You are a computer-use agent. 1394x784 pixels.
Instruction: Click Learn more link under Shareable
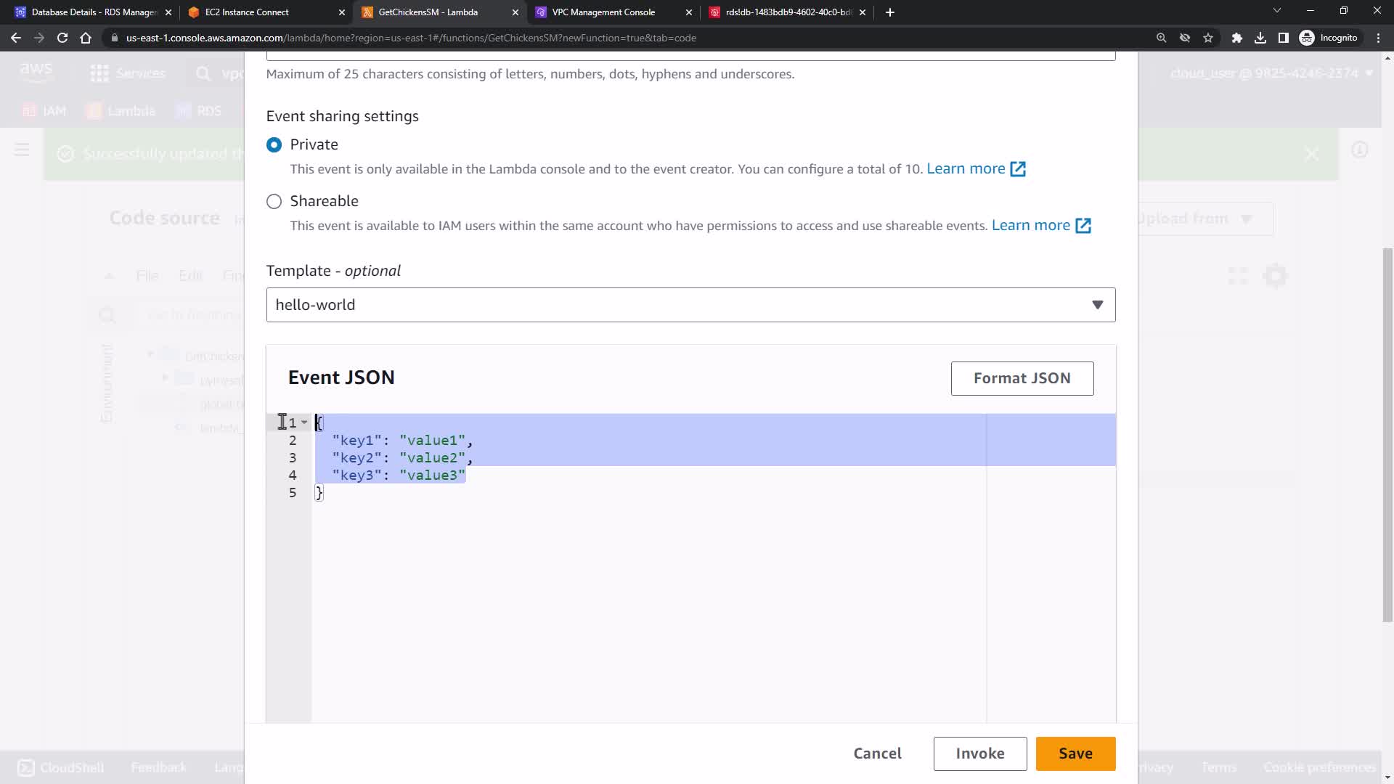click(1030, 226)
